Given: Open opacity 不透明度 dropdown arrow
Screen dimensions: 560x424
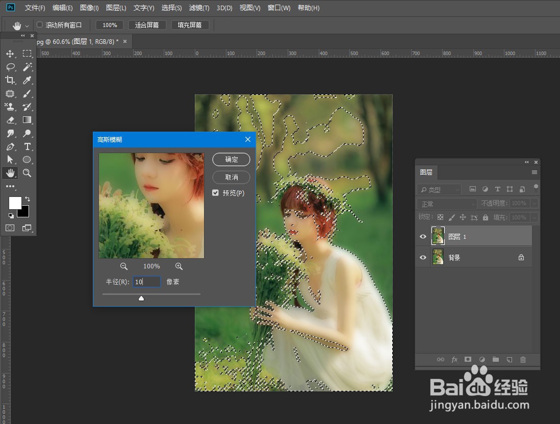Looking at the screenshot, I should tap(534, 203).
